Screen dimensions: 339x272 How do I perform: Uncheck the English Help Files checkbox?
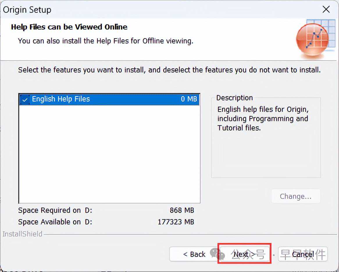[25, 99]
